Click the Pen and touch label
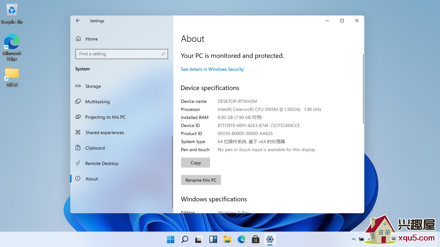440x247 pixels. click(195, 150)
